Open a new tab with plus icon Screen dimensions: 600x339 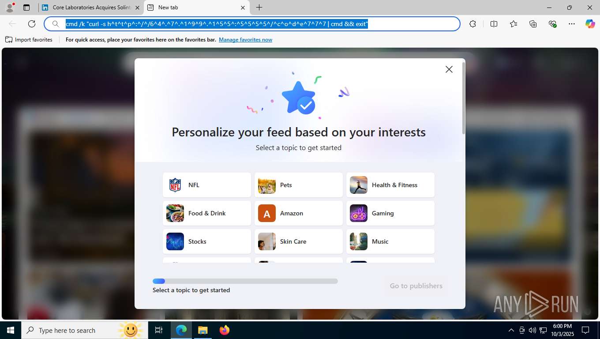click(259, 8)
